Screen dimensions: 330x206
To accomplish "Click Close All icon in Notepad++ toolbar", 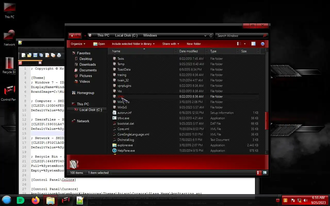I will click(53, 55).
